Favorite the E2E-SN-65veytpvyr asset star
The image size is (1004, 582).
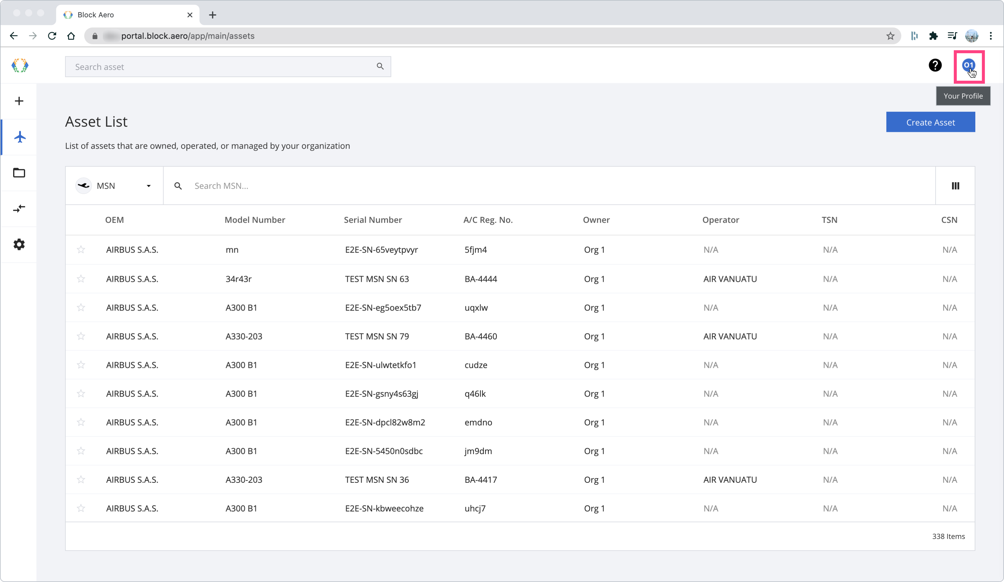pyautogui.click(x=81, y=250)
